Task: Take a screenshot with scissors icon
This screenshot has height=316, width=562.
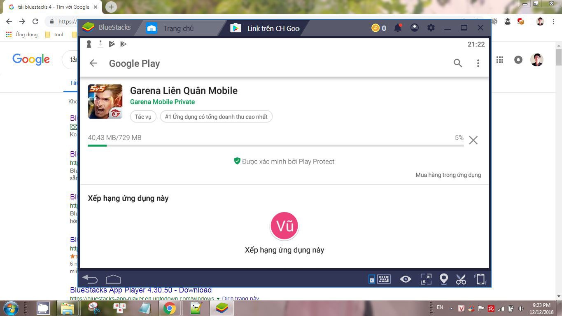Action: [x=461, y=279]
